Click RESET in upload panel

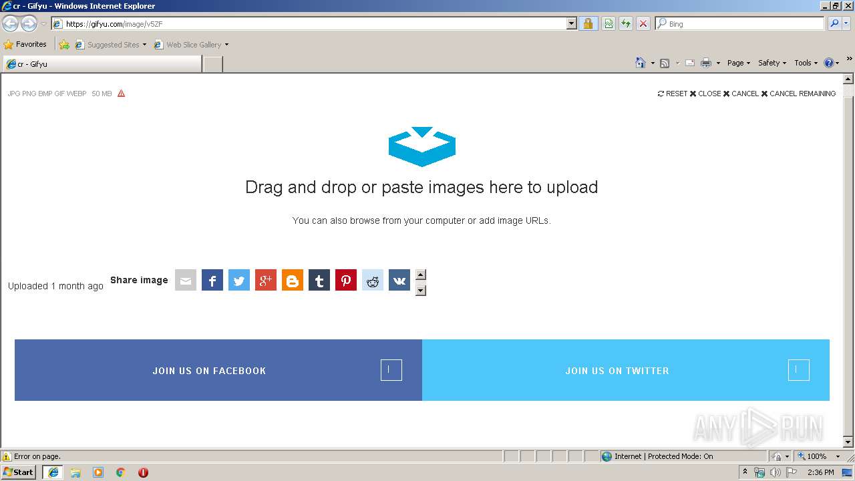673,94
